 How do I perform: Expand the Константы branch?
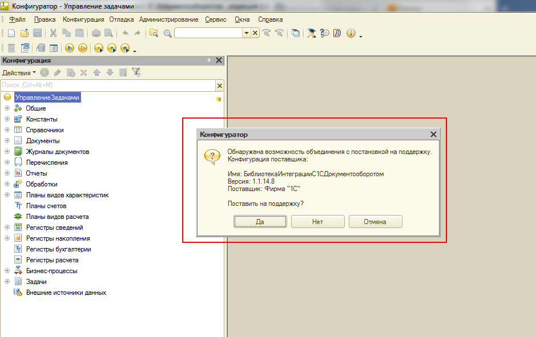[x=7, y=119]
